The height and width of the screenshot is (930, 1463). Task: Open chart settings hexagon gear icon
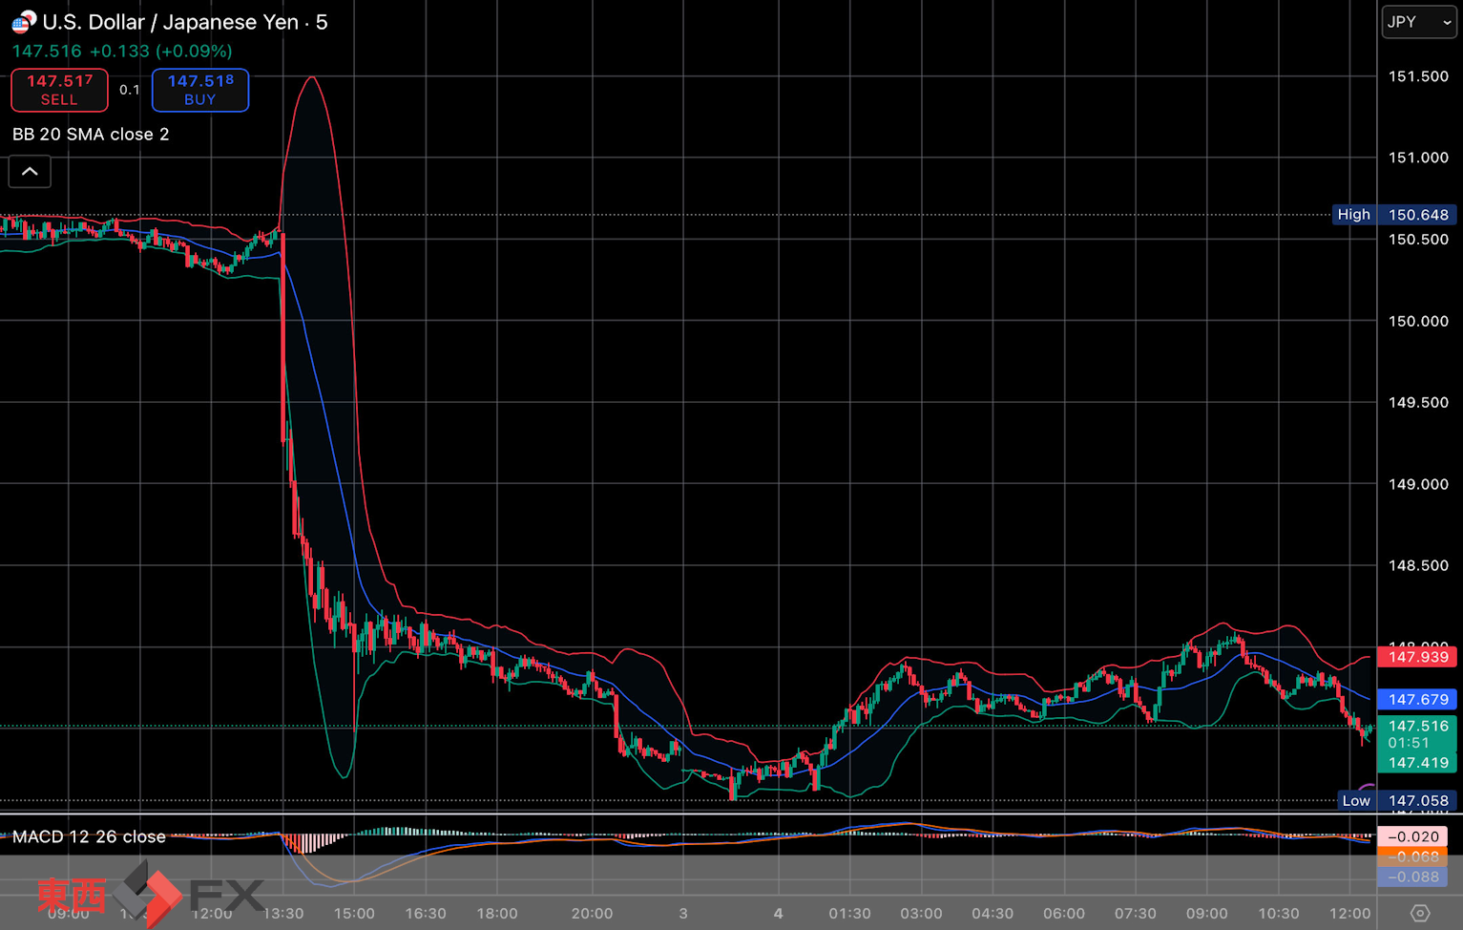pos(1420,913)
